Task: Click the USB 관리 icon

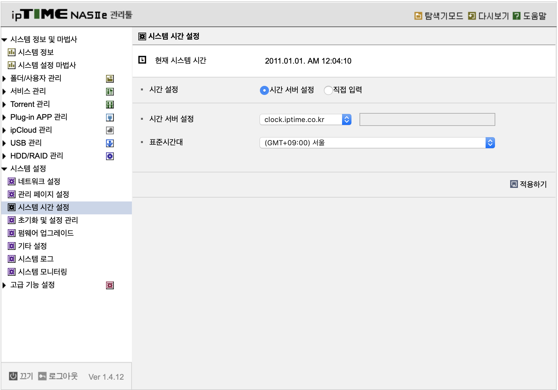Action: 110,143
